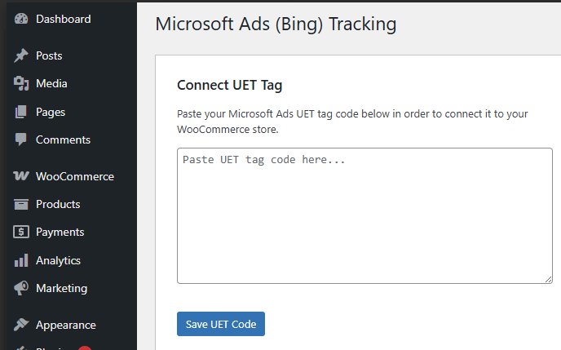Navigate to Analytics section
Screen dimensions: 561x350
[58, 260]
